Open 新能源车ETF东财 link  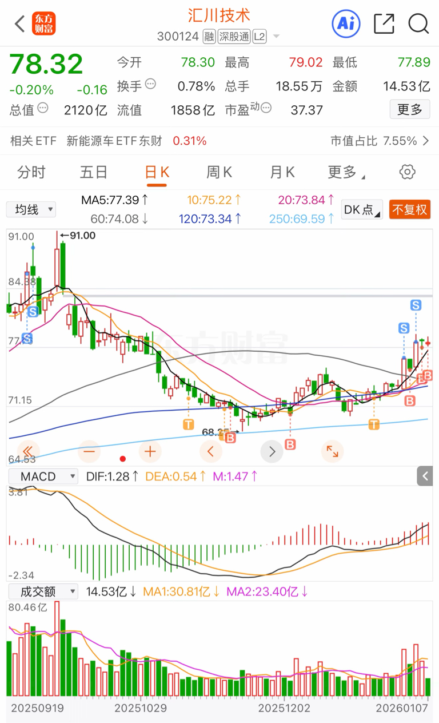(114, 141)
